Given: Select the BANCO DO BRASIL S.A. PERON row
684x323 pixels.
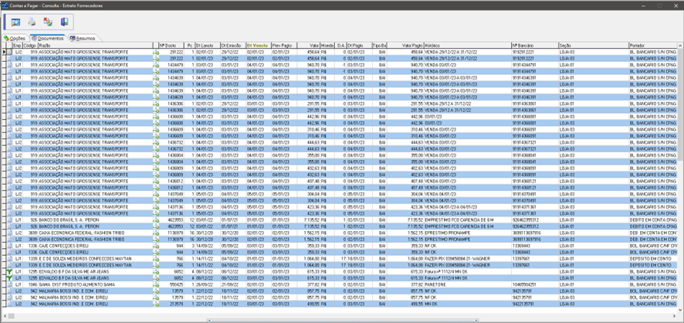Looking at the screenshot, I should (x=77, y=219).
